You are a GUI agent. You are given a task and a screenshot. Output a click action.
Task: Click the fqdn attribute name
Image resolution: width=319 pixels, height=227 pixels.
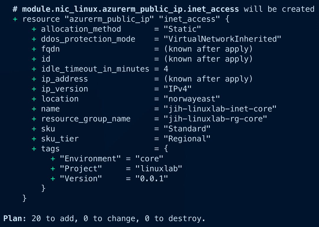[x=51, y=49]
